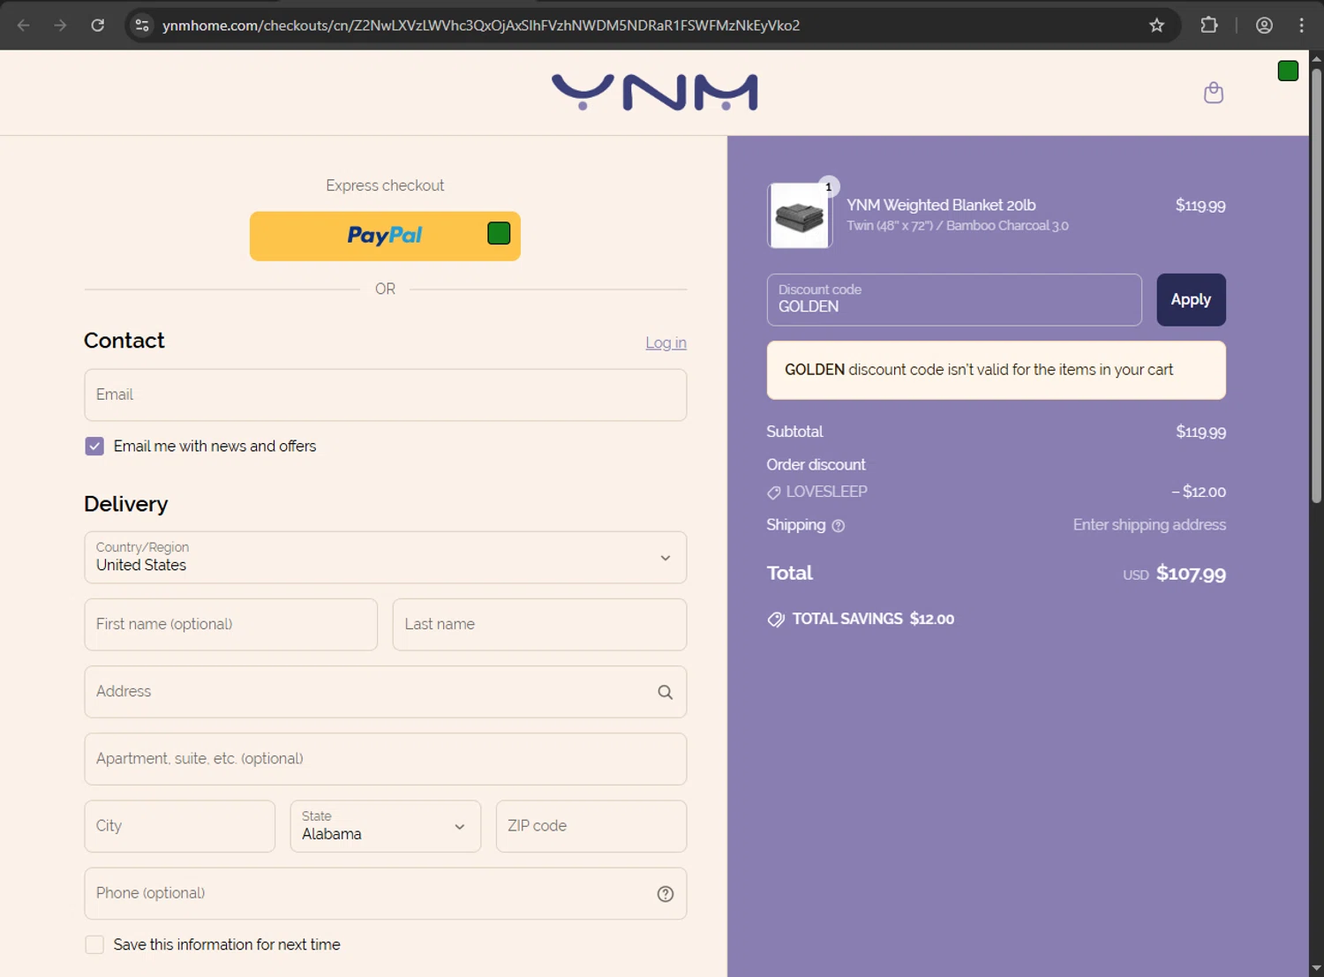The width and height of the screenshot is (1324, 977).
Task: Click the TOTAL SAVINGS $12.00 text
Action: click(873, 620)
